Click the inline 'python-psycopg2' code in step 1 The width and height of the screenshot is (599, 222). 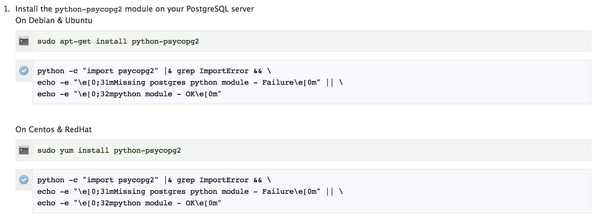point(89,9)
